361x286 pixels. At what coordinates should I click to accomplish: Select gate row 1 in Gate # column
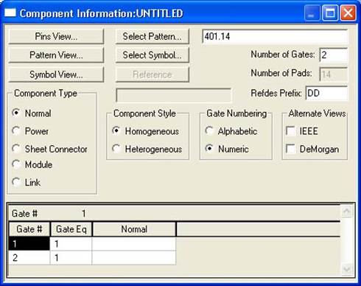tap(29, 244)
